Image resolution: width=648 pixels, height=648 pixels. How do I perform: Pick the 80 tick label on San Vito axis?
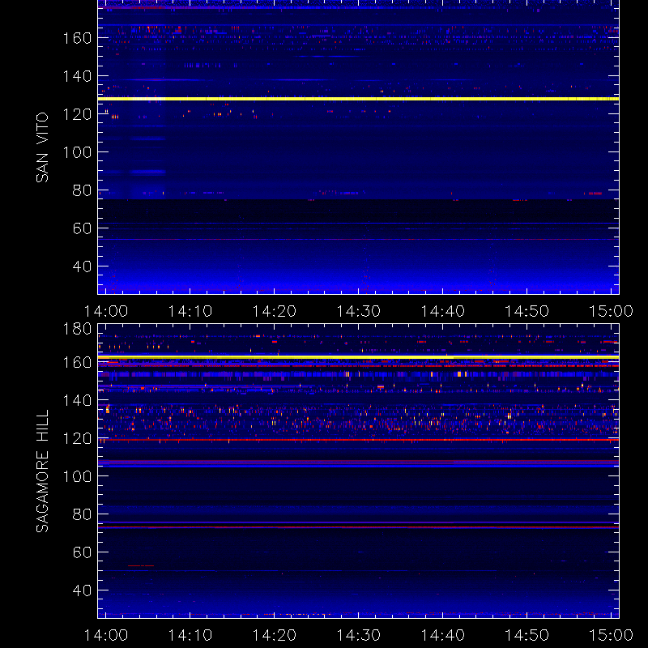(82, 190)
